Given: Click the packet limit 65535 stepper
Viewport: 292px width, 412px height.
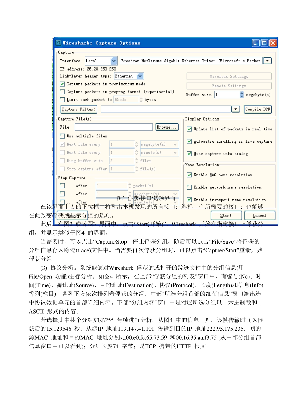Looking at the screenshot, I should [x=141, y=100].
